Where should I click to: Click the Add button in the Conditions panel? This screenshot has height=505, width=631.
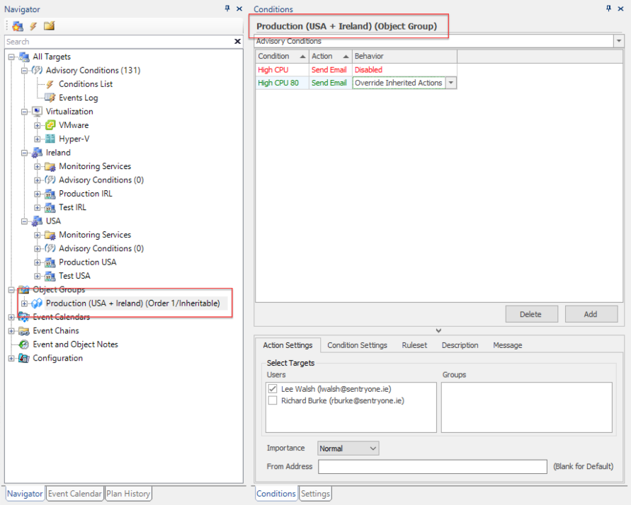(x=591, y=314)
